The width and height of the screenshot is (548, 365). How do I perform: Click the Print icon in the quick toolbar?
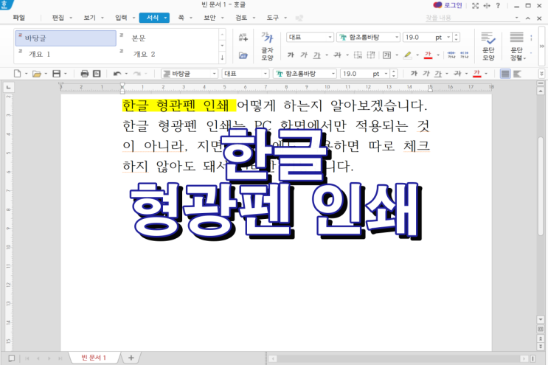coord(84,74)
